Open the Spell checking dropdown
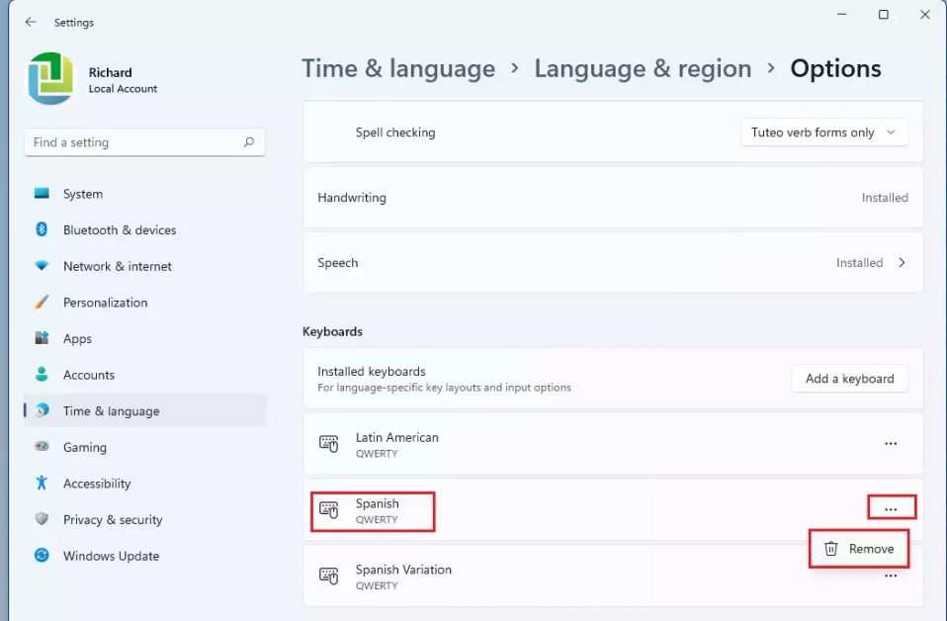The height and width of the screenshot is (621, 947). (823, 131)
